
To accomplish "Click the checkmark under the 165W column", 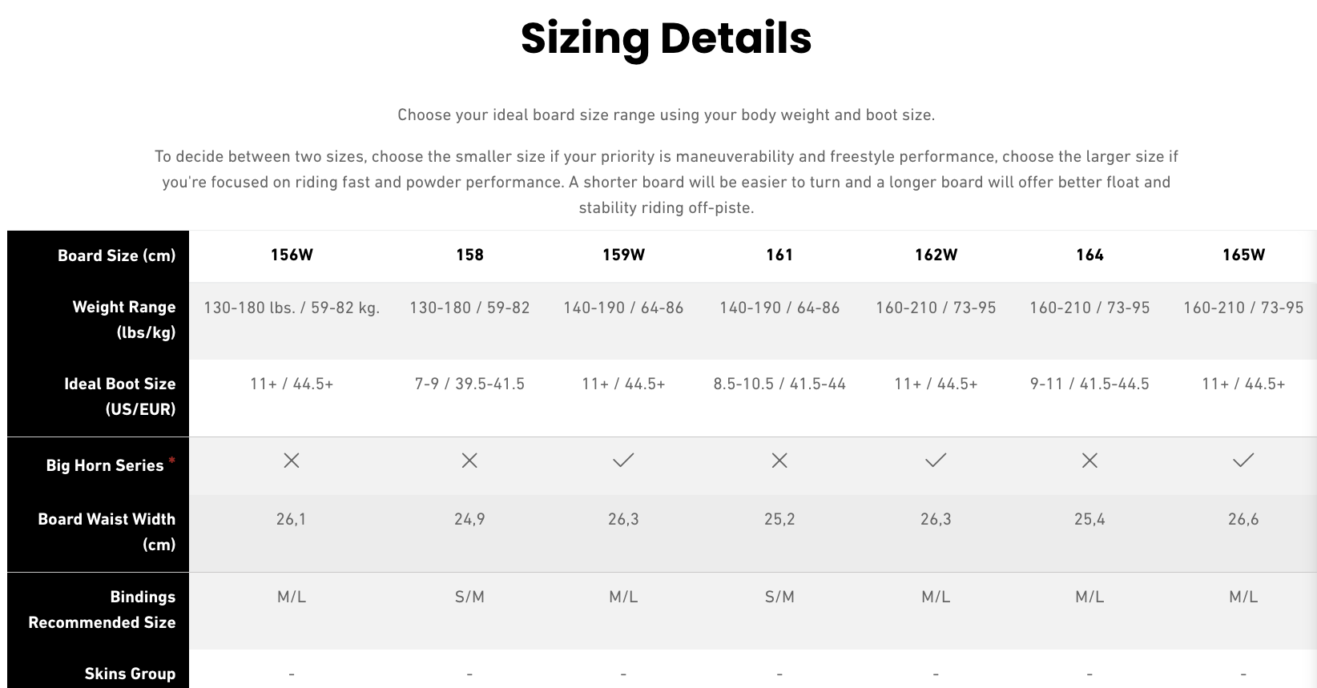I will click(1243, 460).
